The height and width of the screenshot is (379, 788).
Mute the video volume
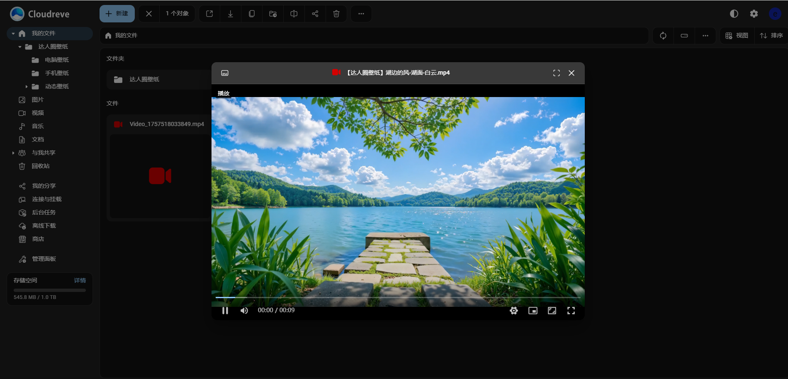tap(244, 311)
